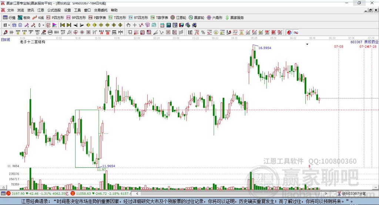Select the Gann fan lines tool
The width and height of the screenshot is (379, 205).
coord(136,33)
